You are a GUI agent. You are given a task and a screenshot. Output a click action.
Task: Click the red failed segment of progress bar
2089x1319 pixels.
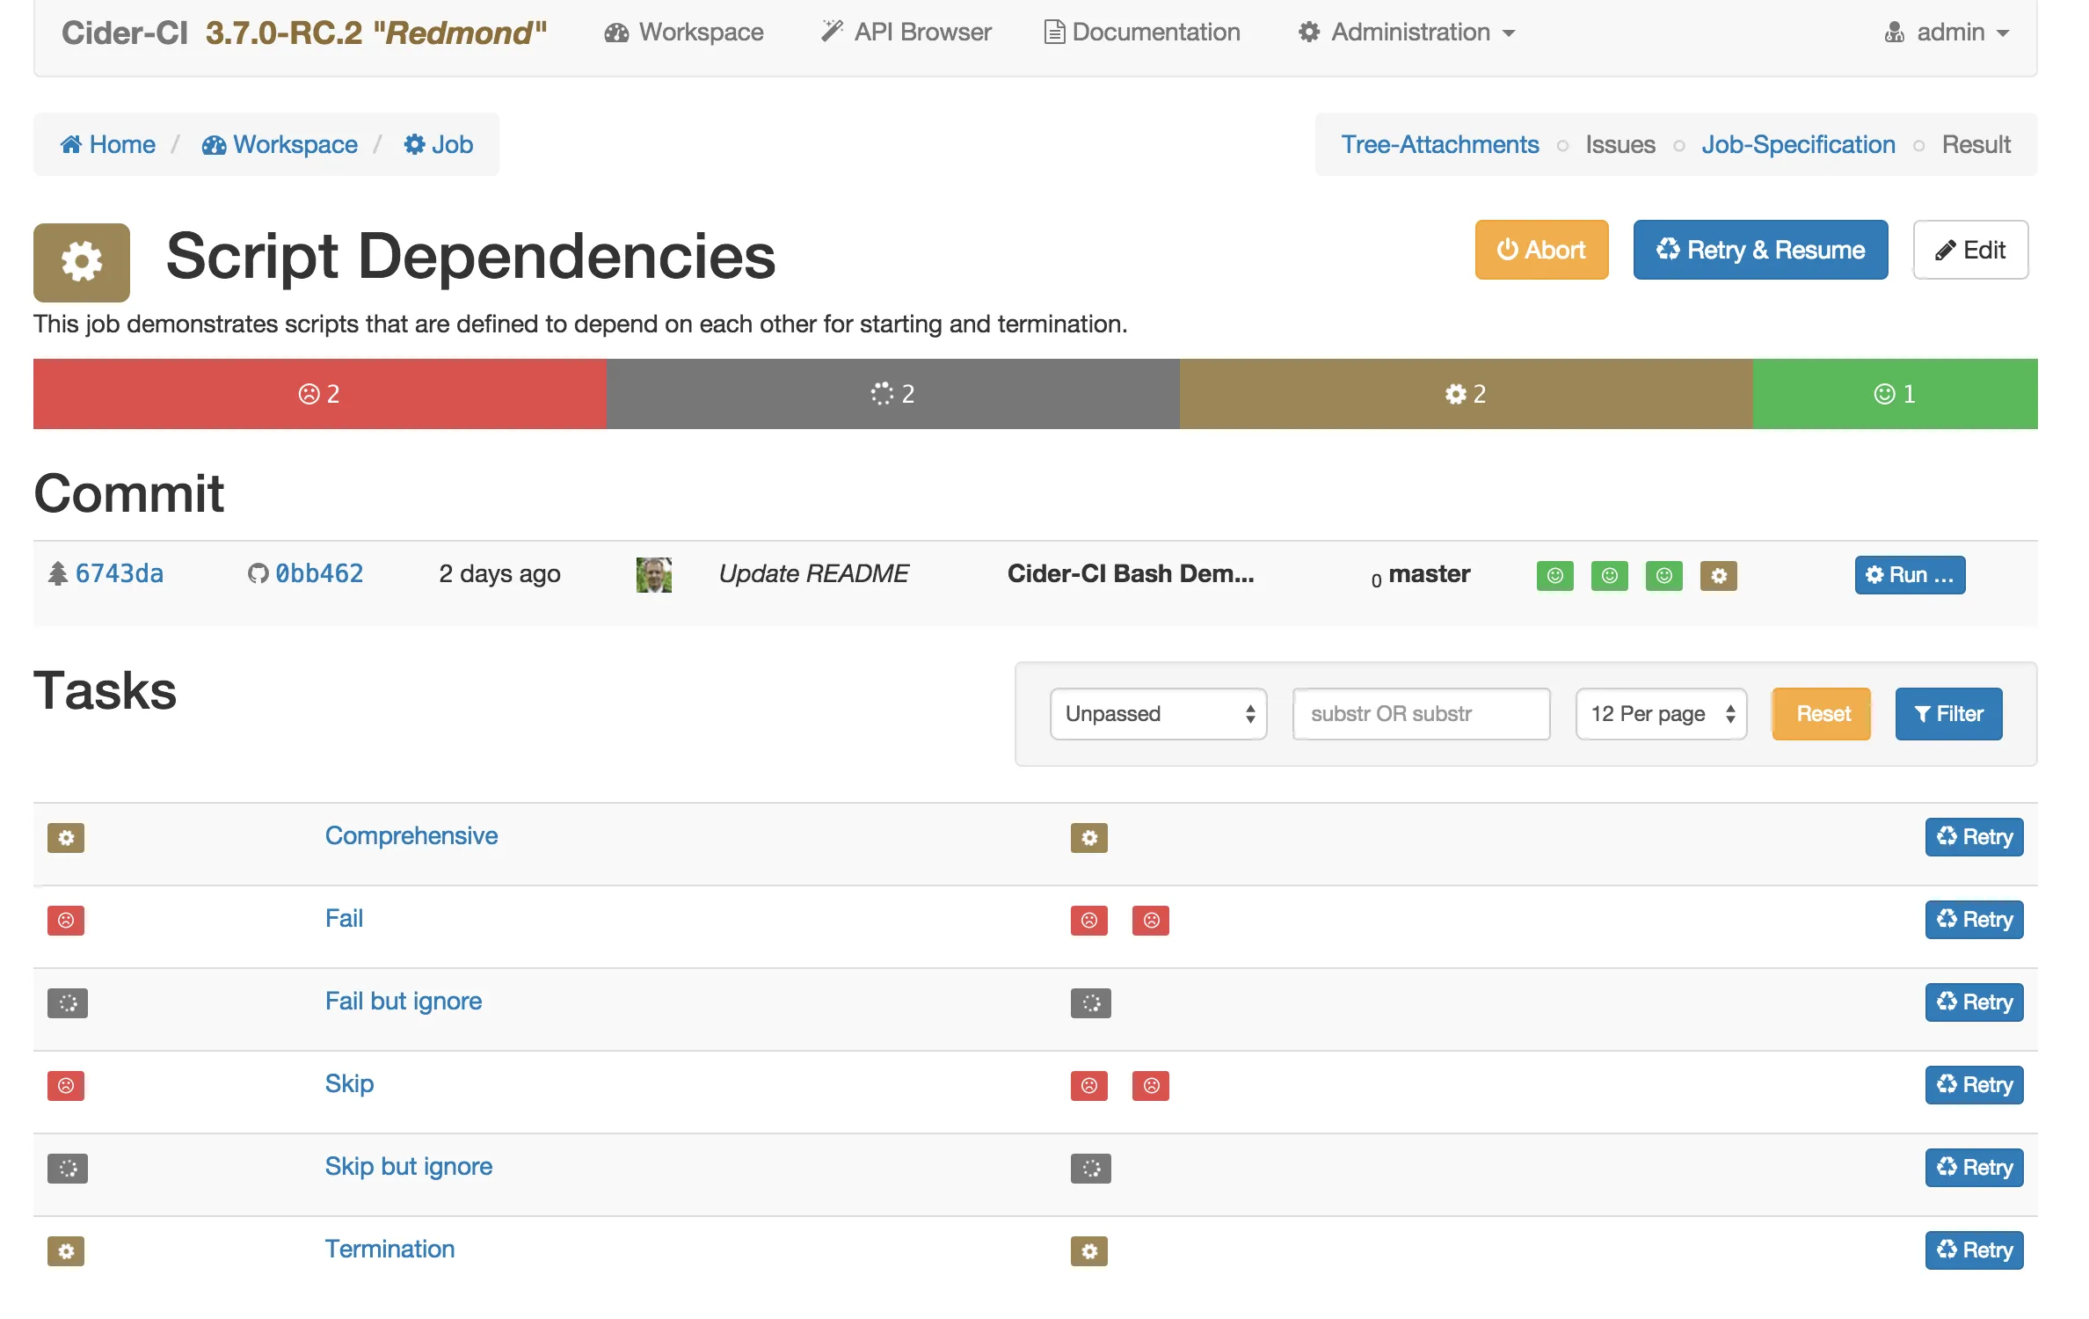319,393
